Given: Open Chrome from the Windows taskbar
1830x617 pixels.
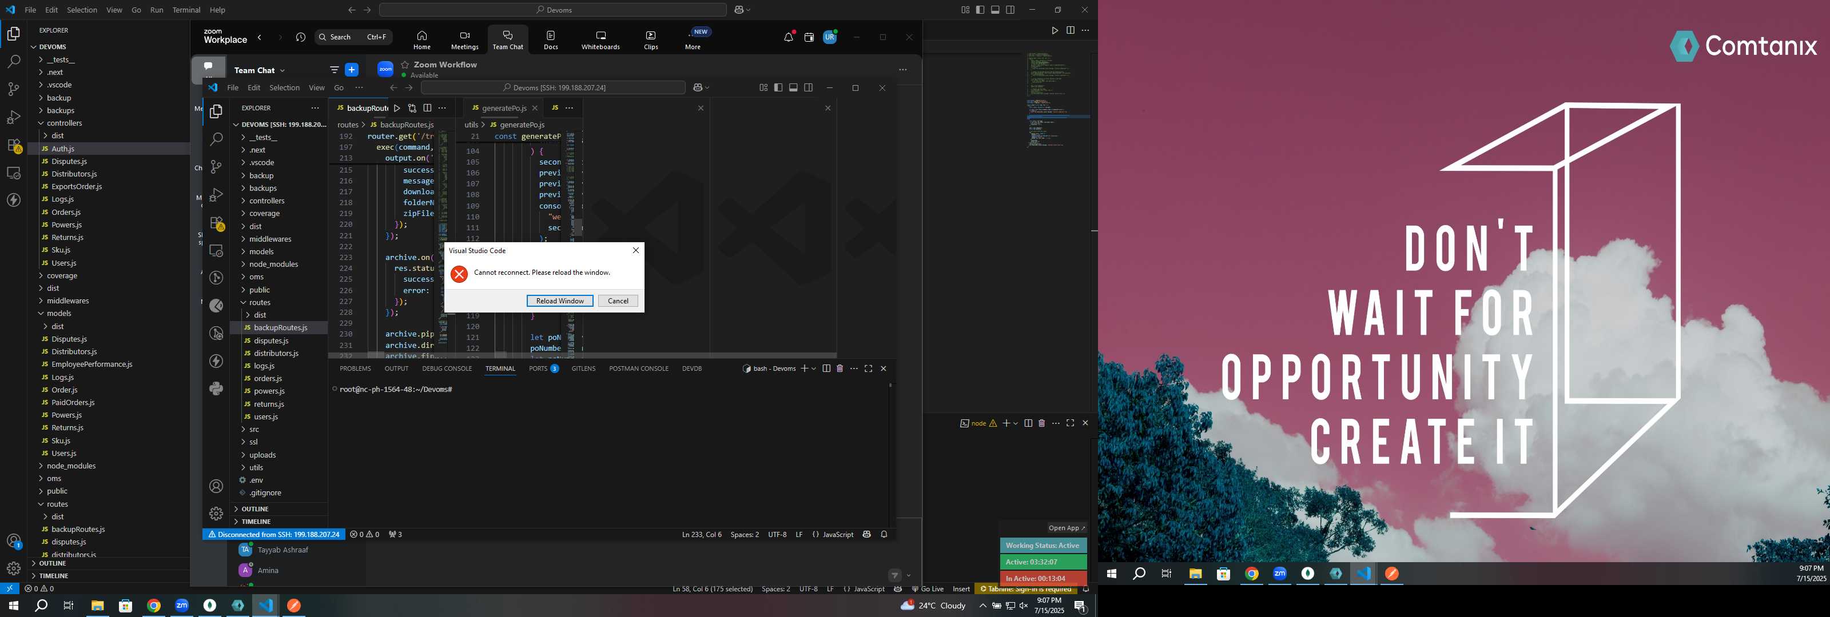Looking at the screenshot, I should coord(153,606).
